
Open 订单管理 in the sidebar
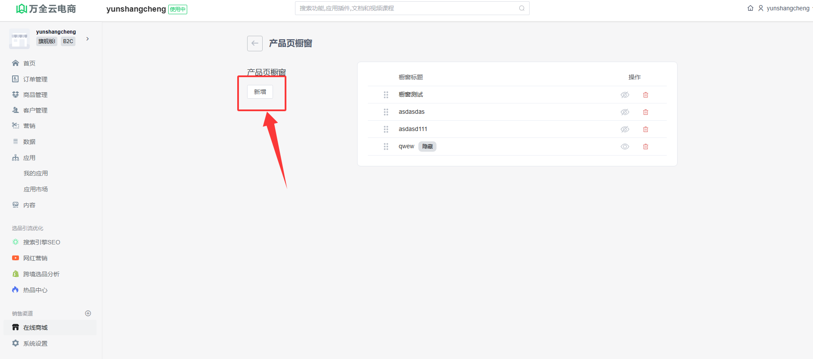click(35, 79)
